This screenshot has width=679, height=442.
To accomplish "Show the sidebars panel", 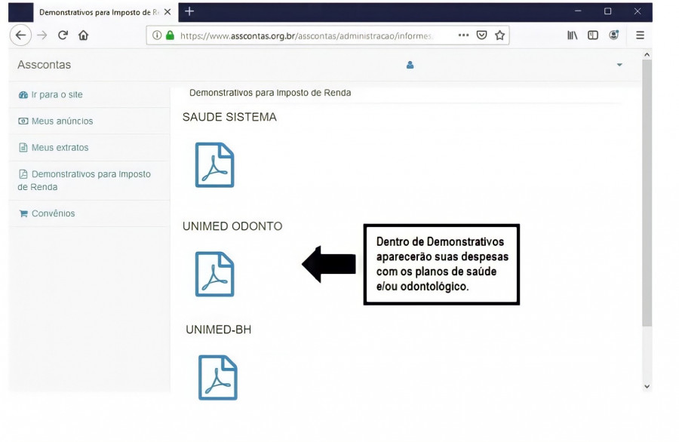I will point(593,35).
